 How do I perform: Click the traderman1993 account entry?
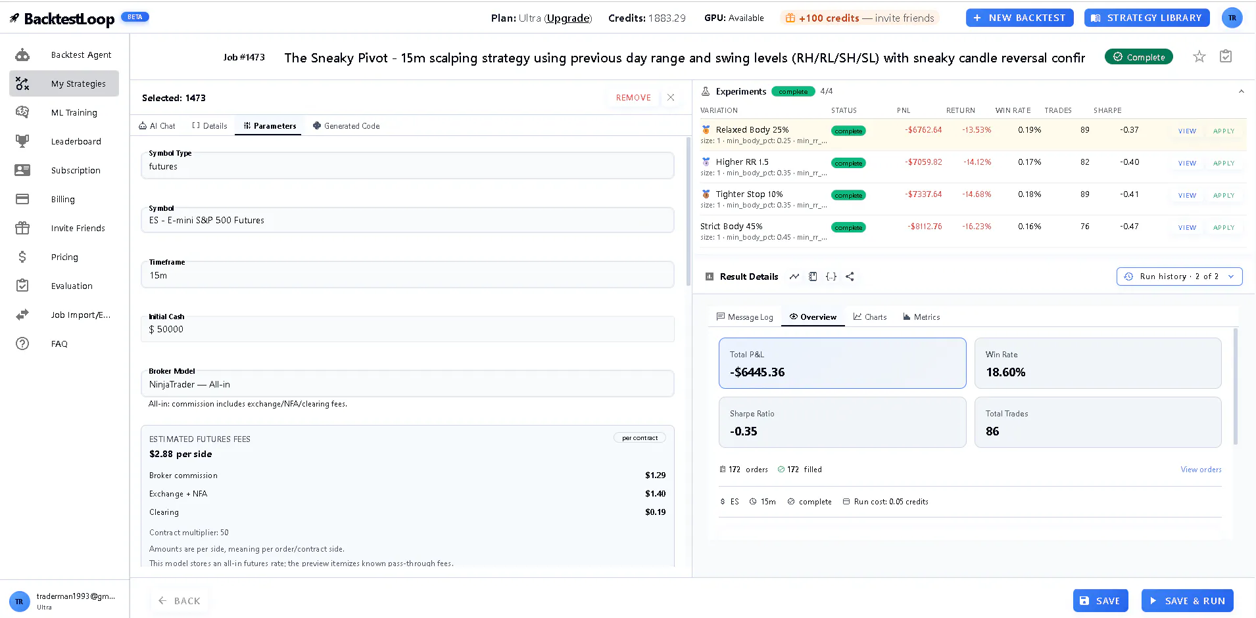pyautogui.click(x=64, y=601)
